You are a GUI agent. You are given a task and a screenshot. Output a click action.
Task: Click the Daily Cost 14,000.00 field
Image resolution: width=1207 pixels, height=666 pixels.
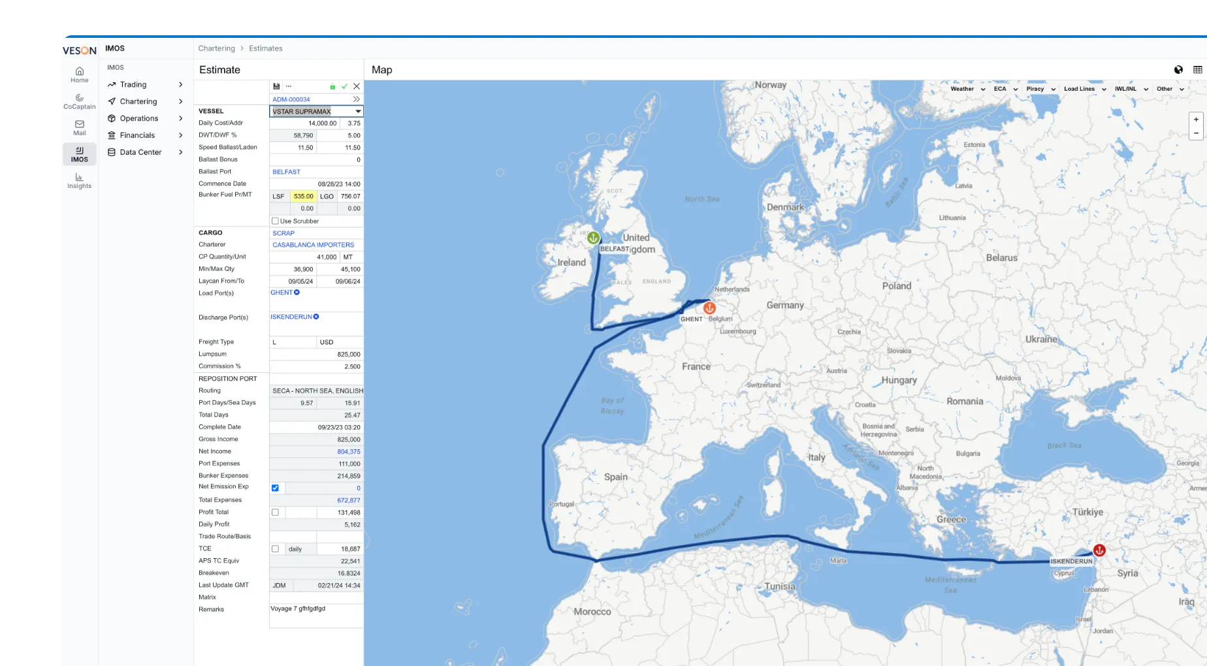tap(304, 123)
